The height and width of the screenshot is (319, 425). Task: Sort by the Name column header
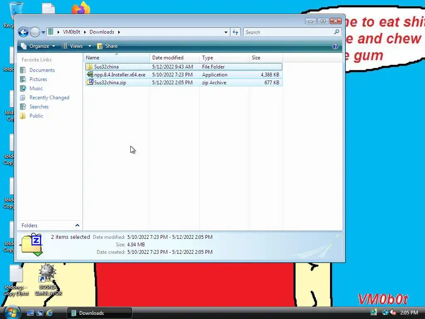(117, 58)
